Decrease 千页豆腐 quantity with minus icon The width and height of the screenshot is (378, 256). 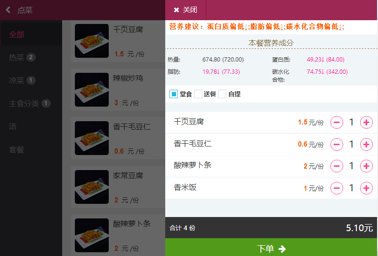point(337,123)
